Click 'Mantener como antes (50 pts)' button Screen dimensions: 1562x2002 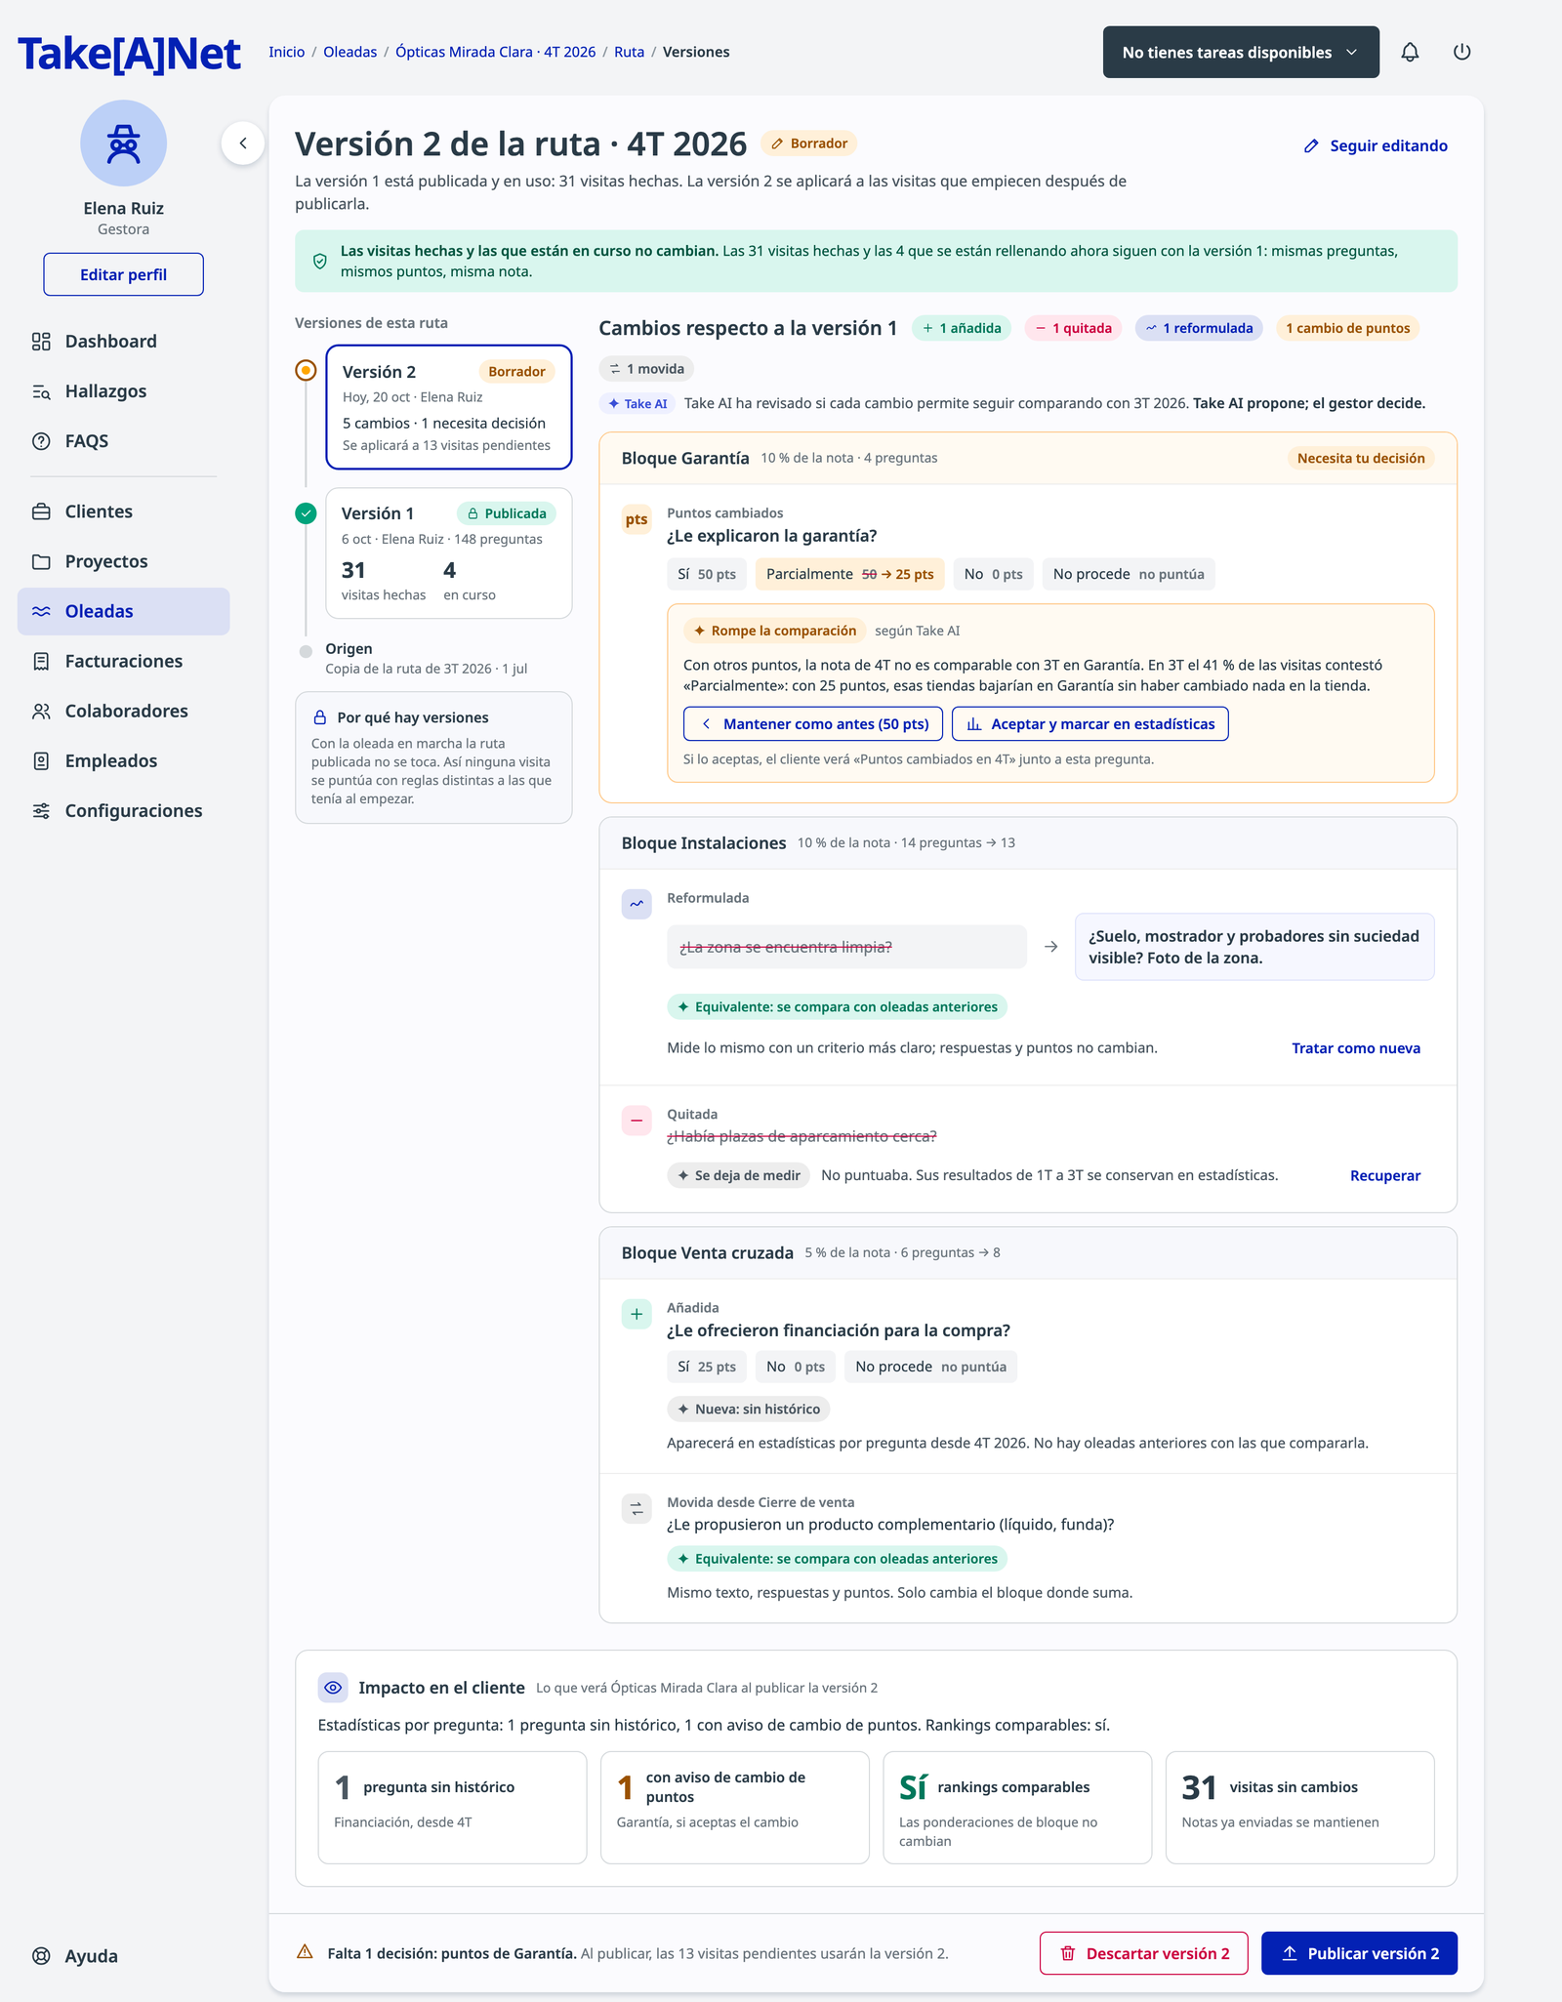pos(813,723)
